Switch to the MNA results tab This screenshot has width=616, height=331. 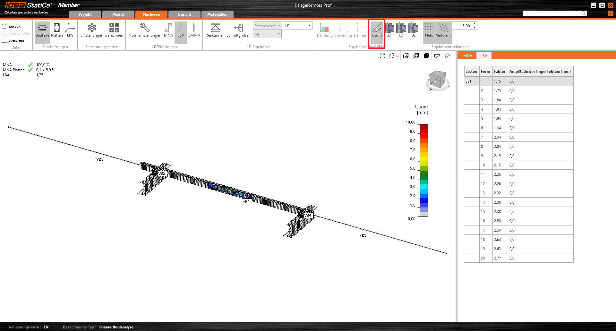pos(467,56)
